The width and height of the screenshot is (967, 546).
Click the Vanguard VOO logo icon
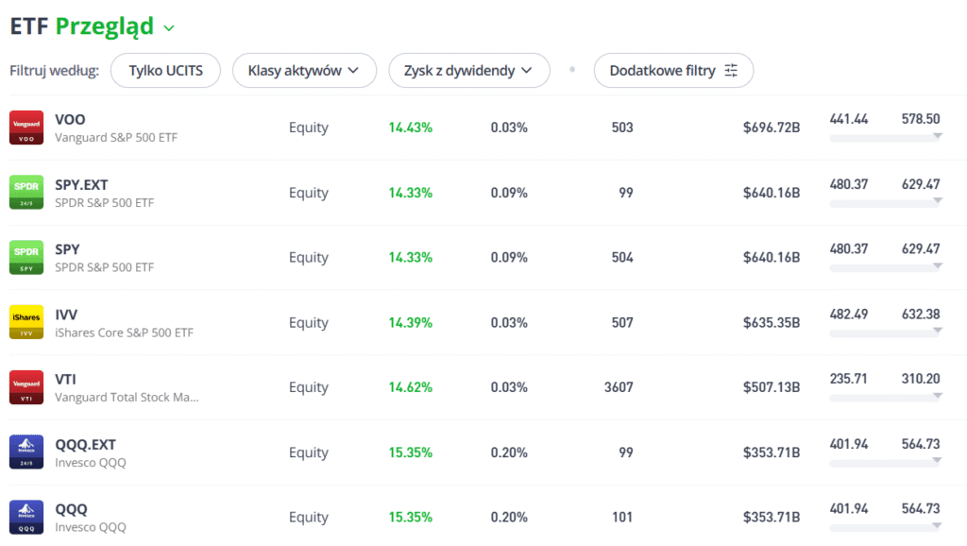[26, 128]
